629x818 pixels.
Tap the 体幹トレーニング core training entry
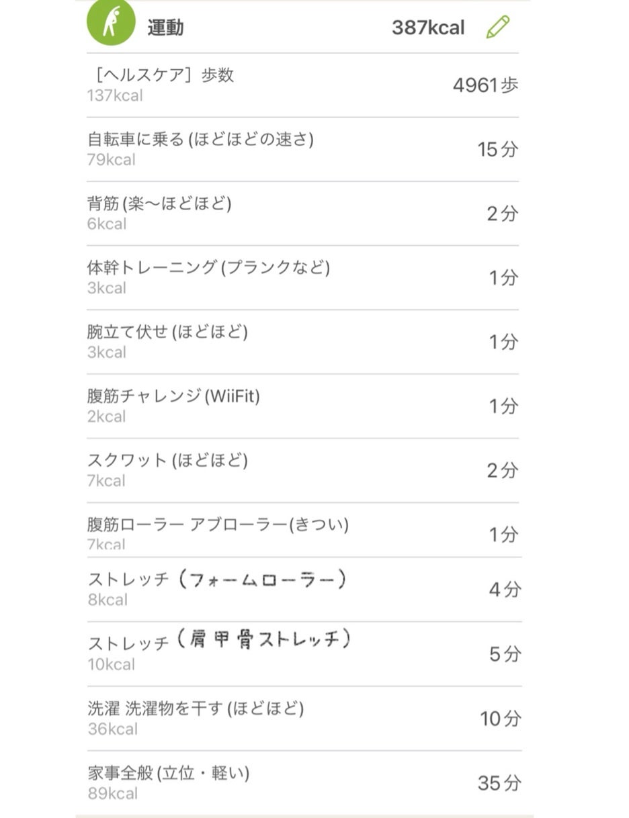pos(302,277)
